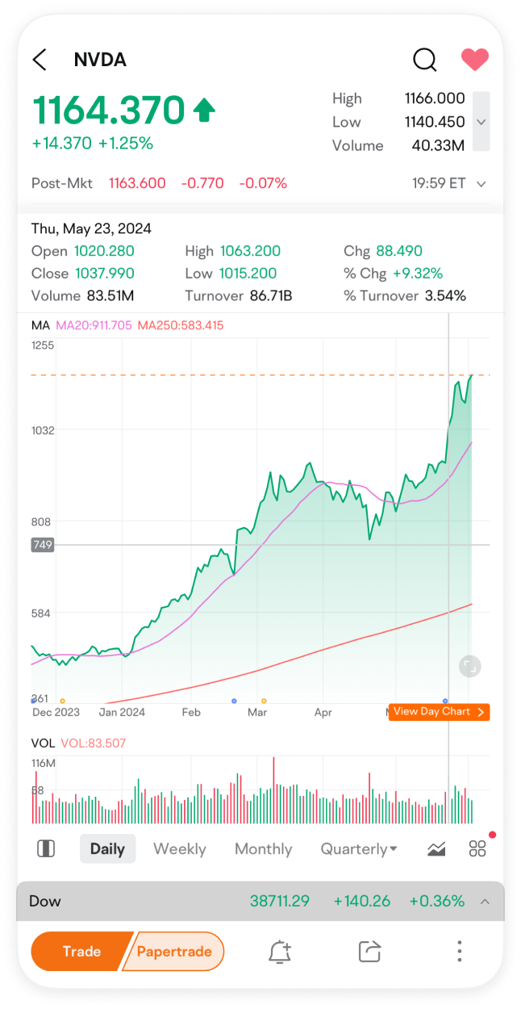
Task: Open the chart type icon
Action: 436,848
